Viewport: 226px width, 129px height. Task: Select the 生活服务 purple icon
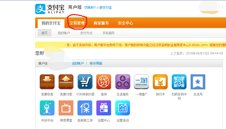[x=123, y=82]
